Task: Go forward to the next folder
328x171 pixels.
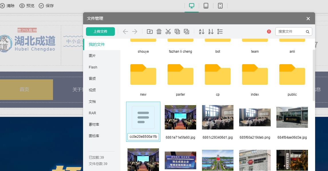Action: [135, 32]
